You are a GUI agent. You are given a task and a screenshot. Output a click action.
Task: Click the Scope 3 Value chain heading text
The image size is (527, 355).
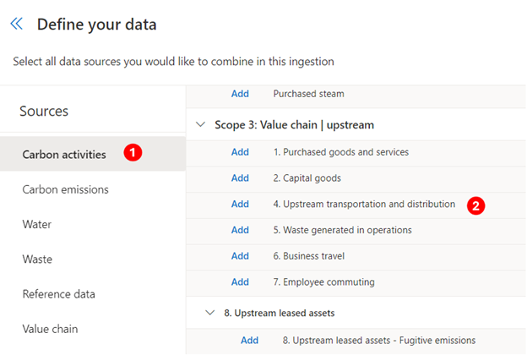pyautogui.click(x=294, y=125)
